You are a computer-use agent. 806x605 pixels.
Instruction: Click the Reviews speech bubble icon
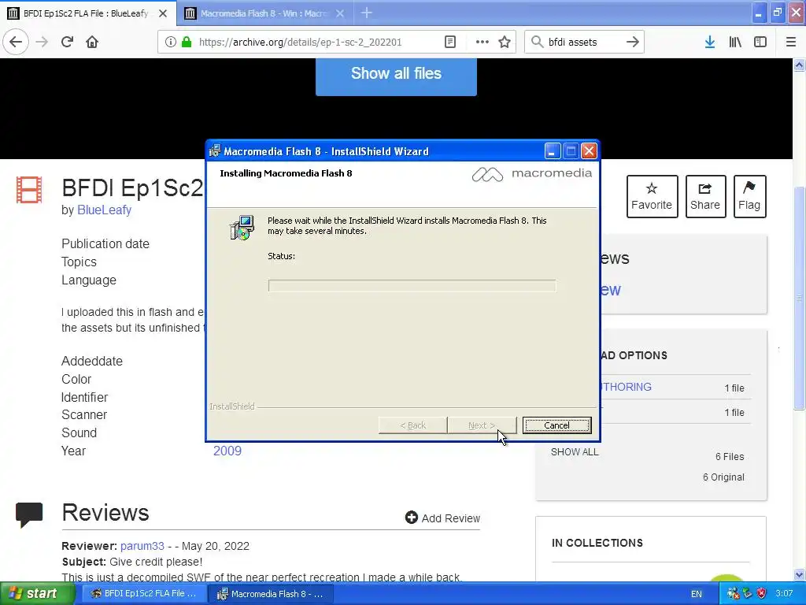(x=29, y=515)
